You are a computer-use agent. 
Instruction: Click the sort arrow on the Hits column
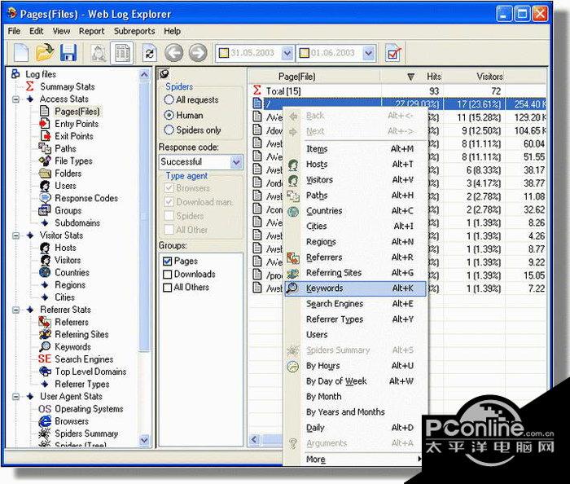pos(410,77)
